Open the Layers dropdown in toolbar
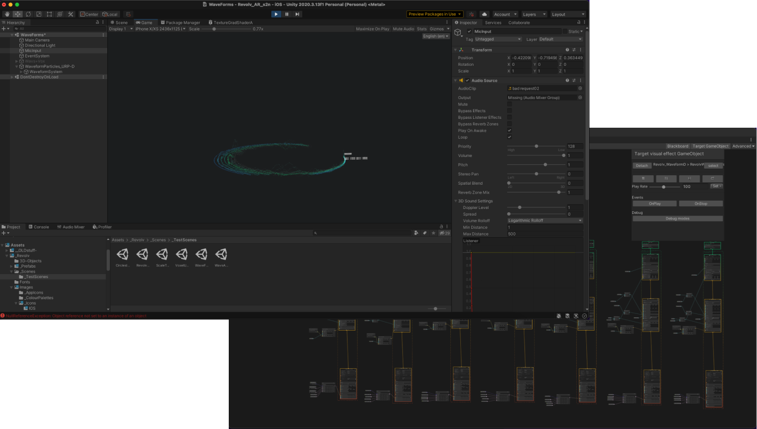 pyautogui.click(x=534, y=14)
